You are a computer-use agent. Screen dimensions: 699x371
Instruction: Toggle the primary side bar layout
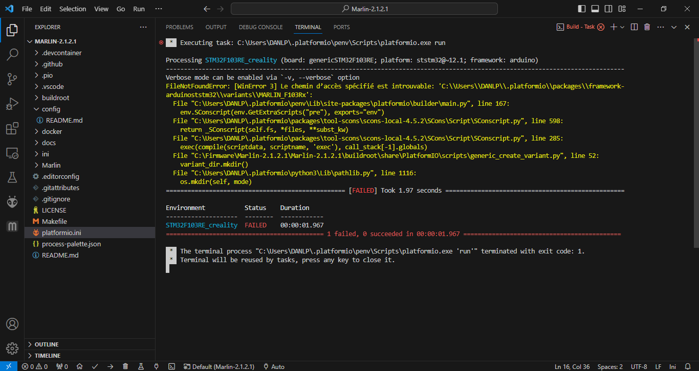[582, 9]
